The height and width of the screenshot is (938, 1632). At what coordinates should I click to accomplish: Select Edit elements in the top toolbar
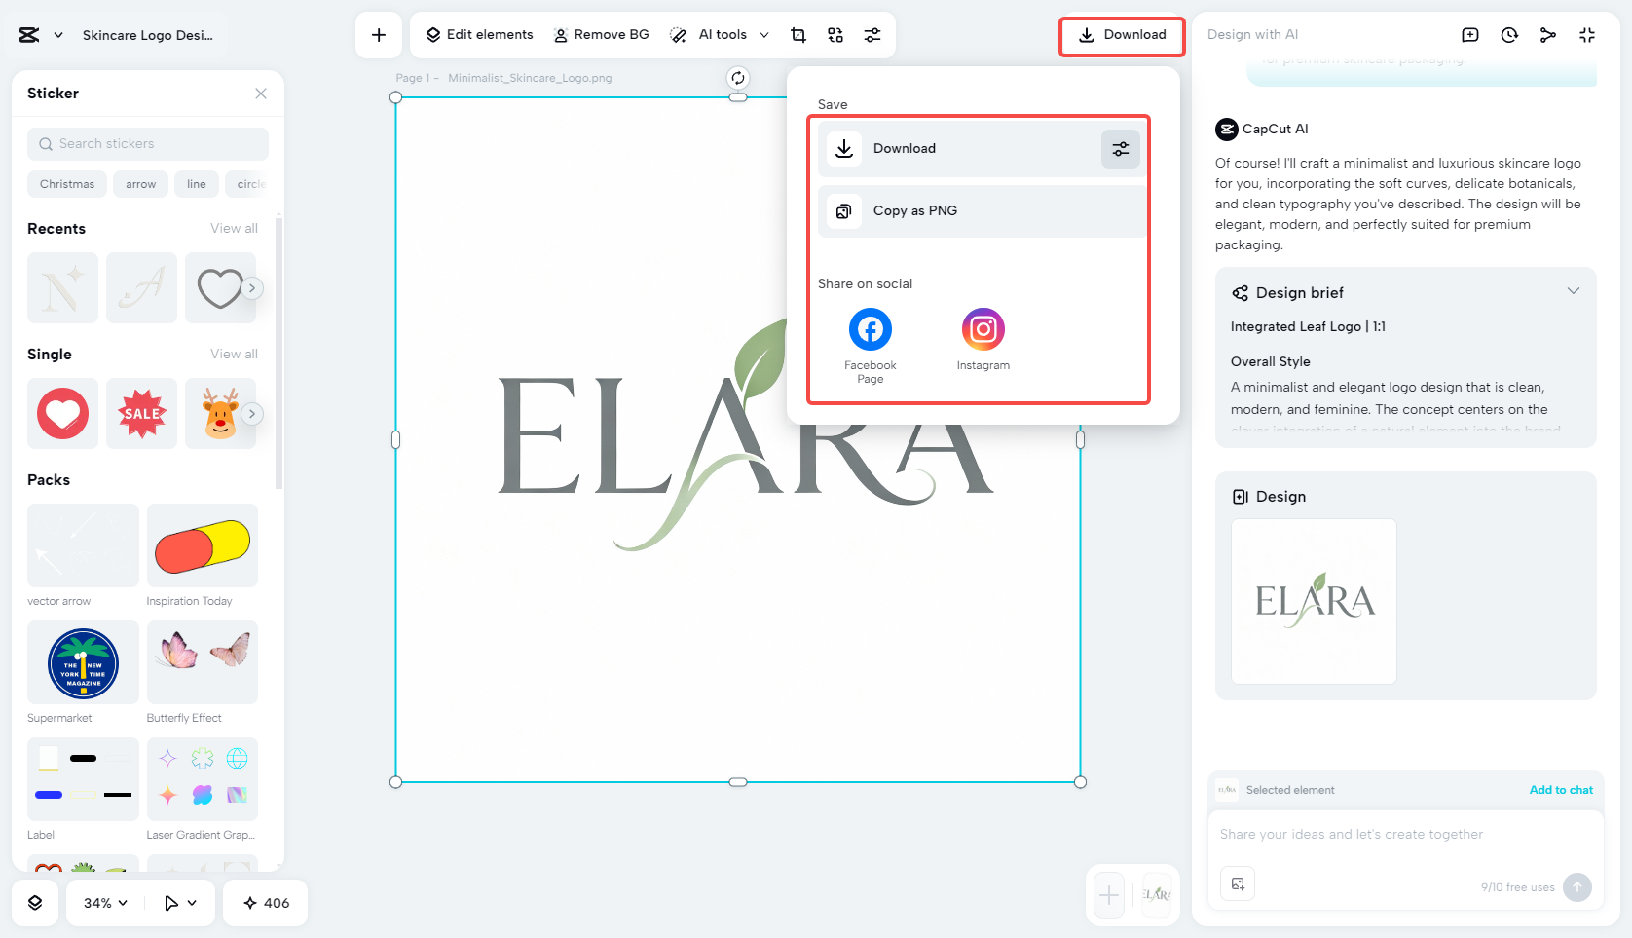tap(477, 34)
